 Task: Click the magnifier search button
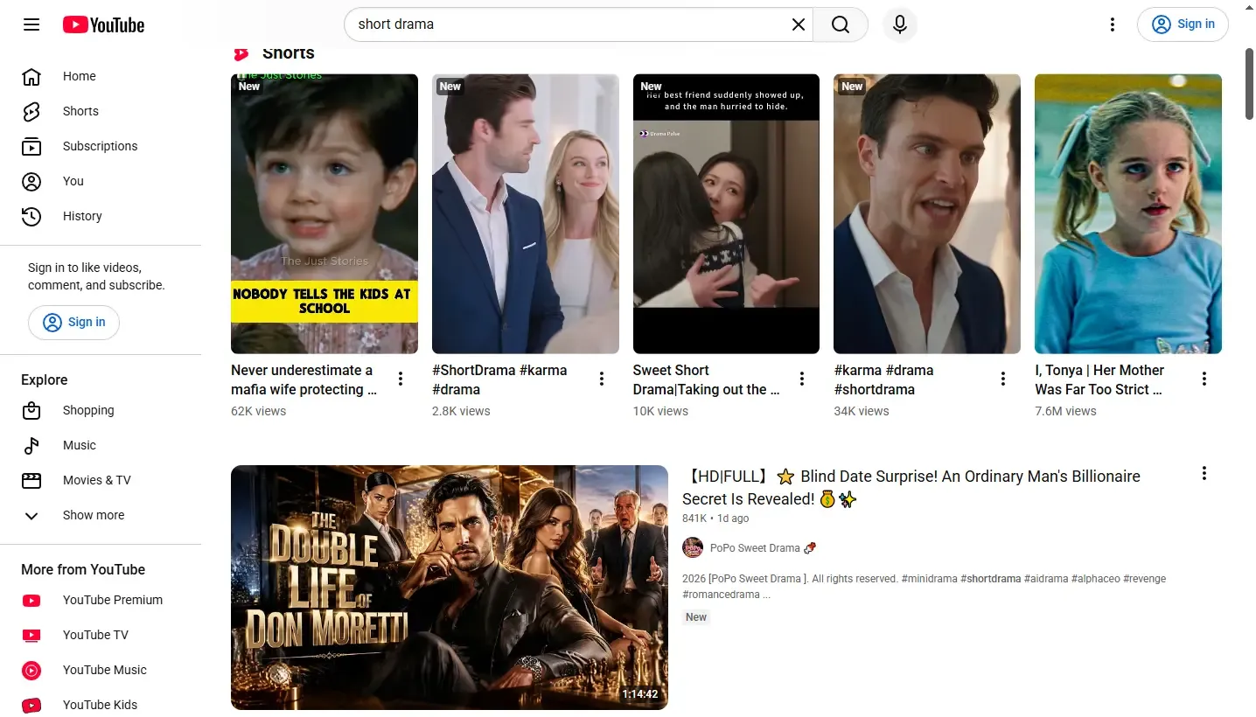841,24
